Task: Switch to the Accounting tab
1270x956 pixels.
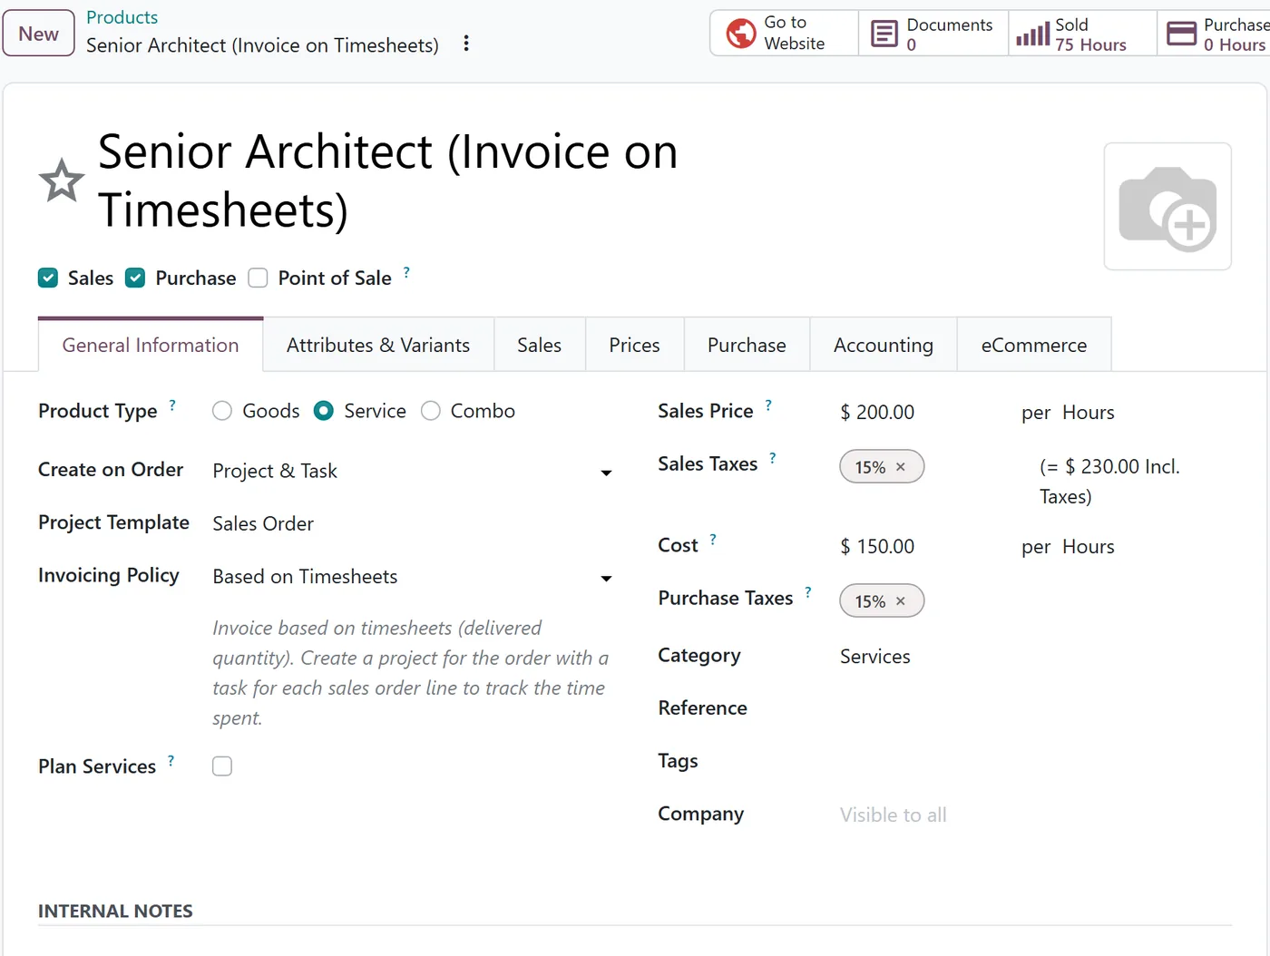Action: (884, 346)
